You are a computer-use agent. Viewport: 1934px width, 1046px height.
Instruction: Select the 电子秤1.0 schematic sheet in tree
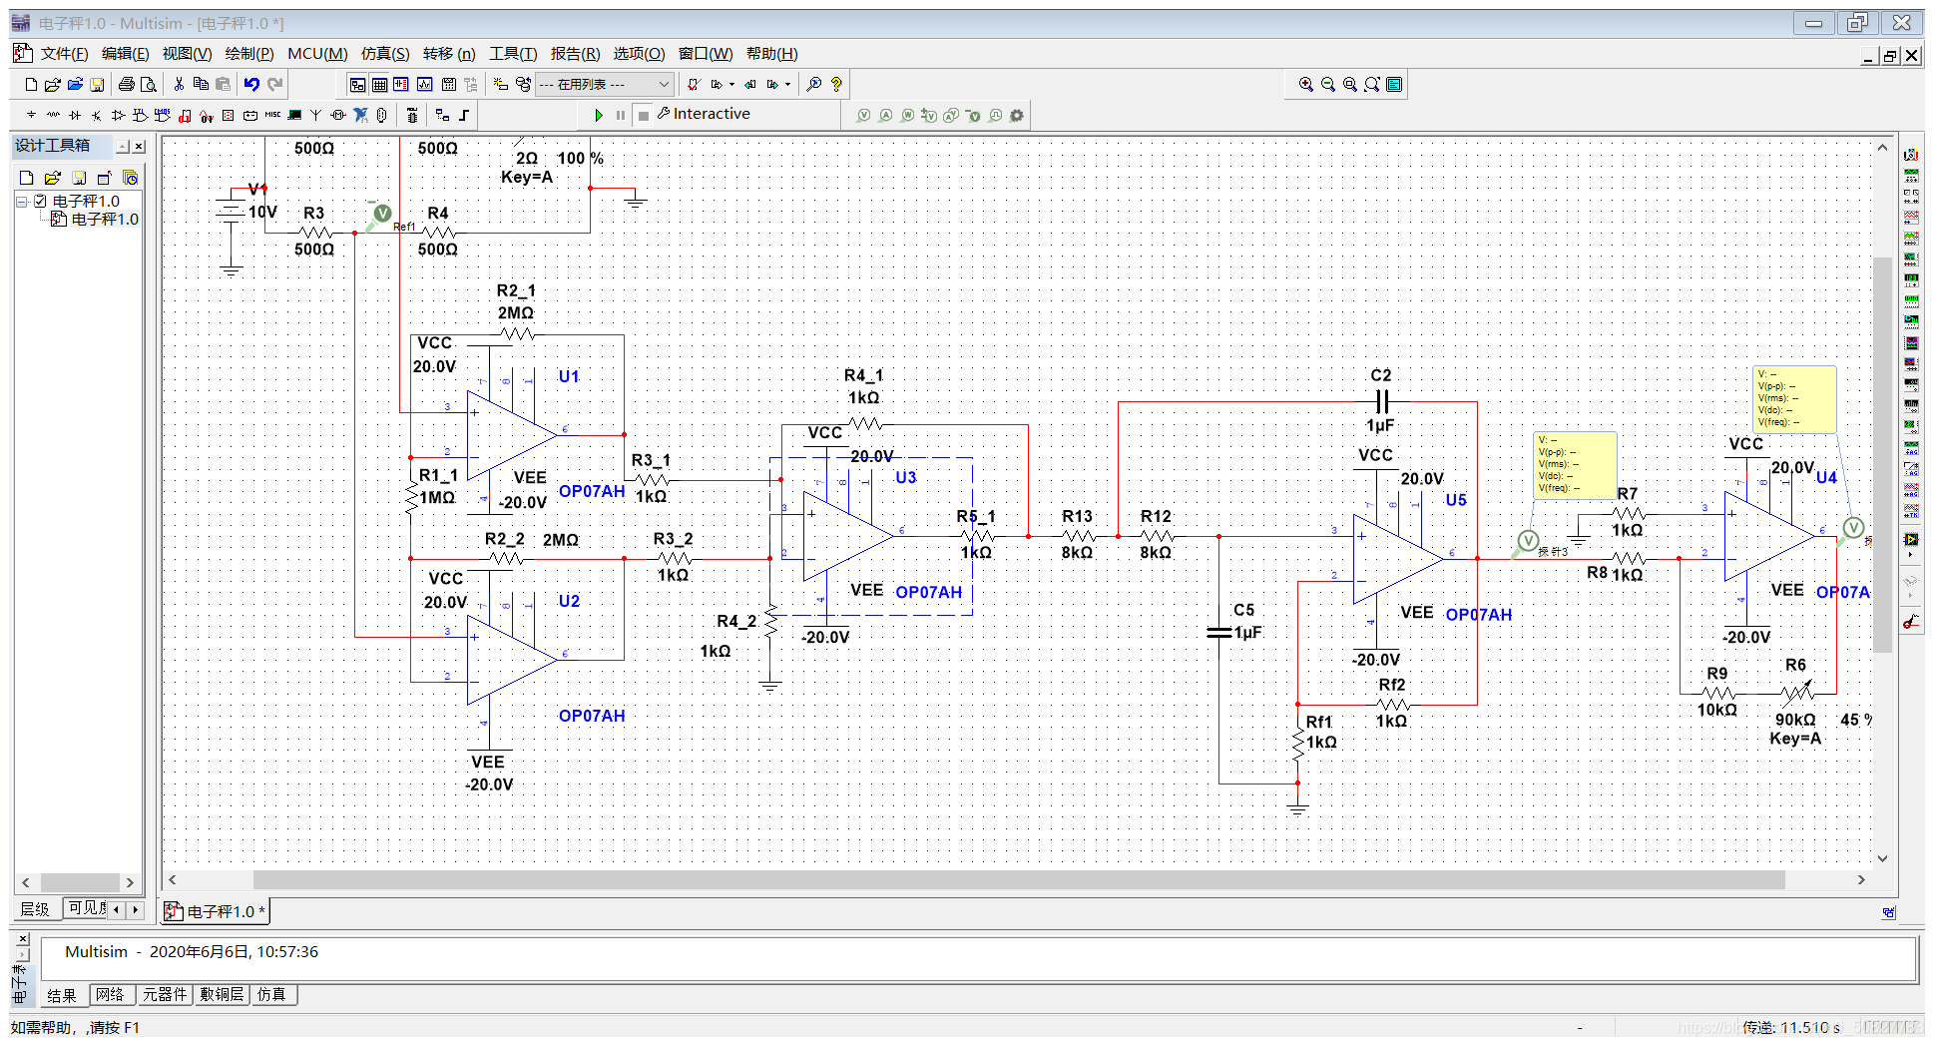[x=105, y=220]
